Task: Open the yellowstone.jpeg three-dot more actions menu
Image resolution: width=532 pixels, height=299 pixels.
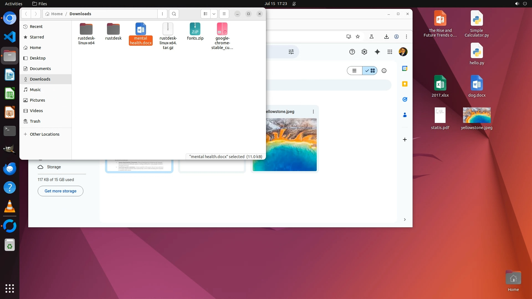Action: (313, 112)
